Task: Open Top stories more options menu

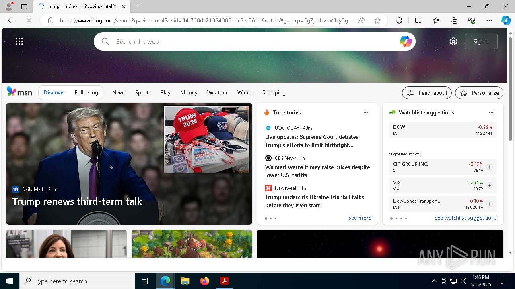Action: tap(366, 112)
